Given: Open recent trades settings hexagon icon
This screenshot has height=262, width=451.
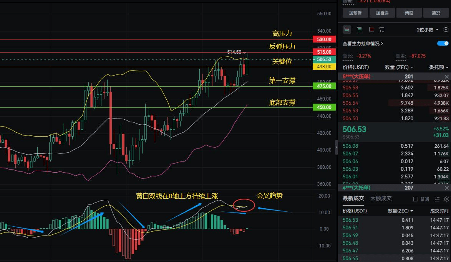Looking at the screenshot, I should [446, 199].
